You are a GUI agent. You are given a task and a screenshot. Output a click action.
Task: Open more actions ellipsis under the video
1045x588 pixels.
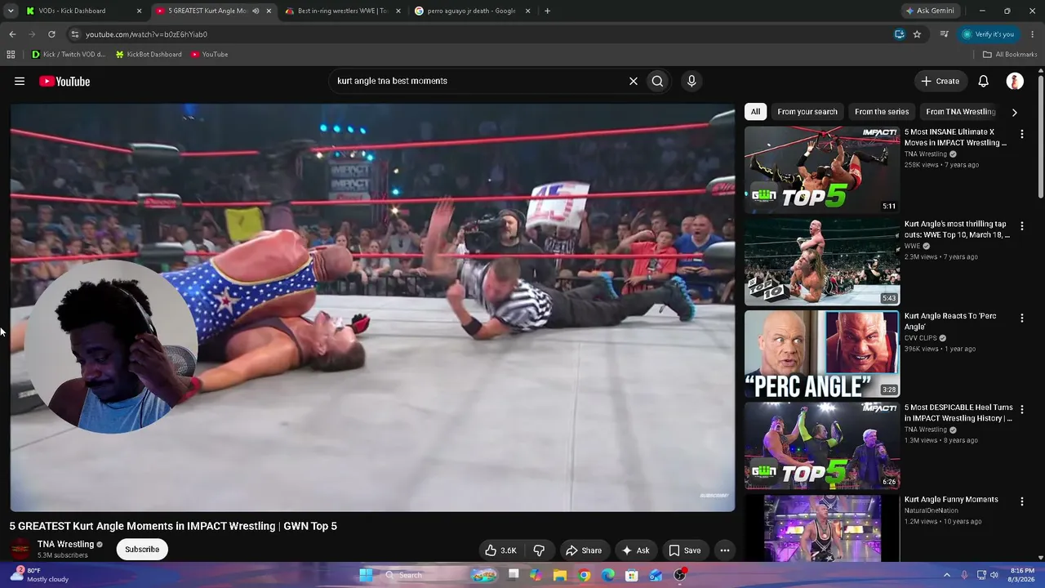[x=724, y=550]
